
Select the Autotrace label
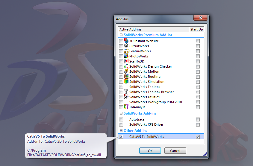[x=137, y=119]
